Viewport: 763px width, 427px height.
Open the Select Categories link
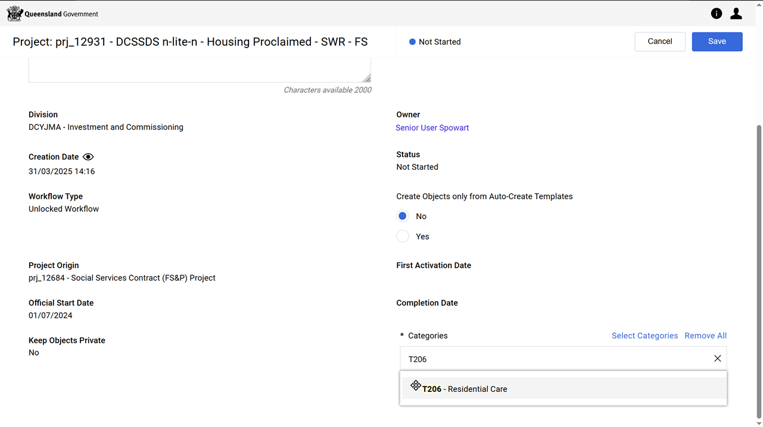(x=644, y=336)
